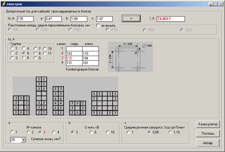Select group 7 radio button
225x152 pixels.
tap(35, 49)
